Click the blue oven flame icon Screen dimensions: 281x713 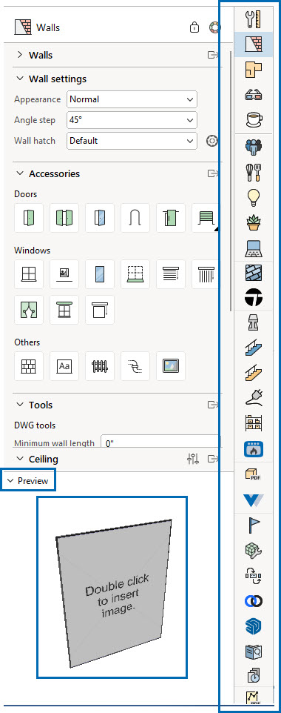254,449
